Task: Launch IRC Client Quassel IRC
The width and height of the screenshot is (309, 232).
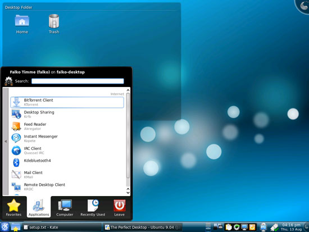Action: click(67, 151)
